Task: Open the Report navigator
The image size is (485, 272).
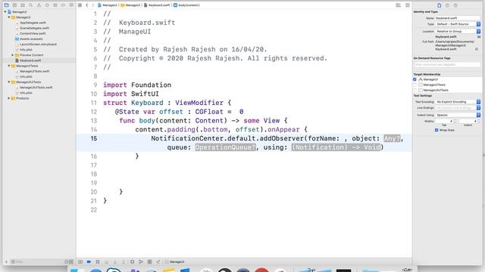Action: click(x=71, y=5)
